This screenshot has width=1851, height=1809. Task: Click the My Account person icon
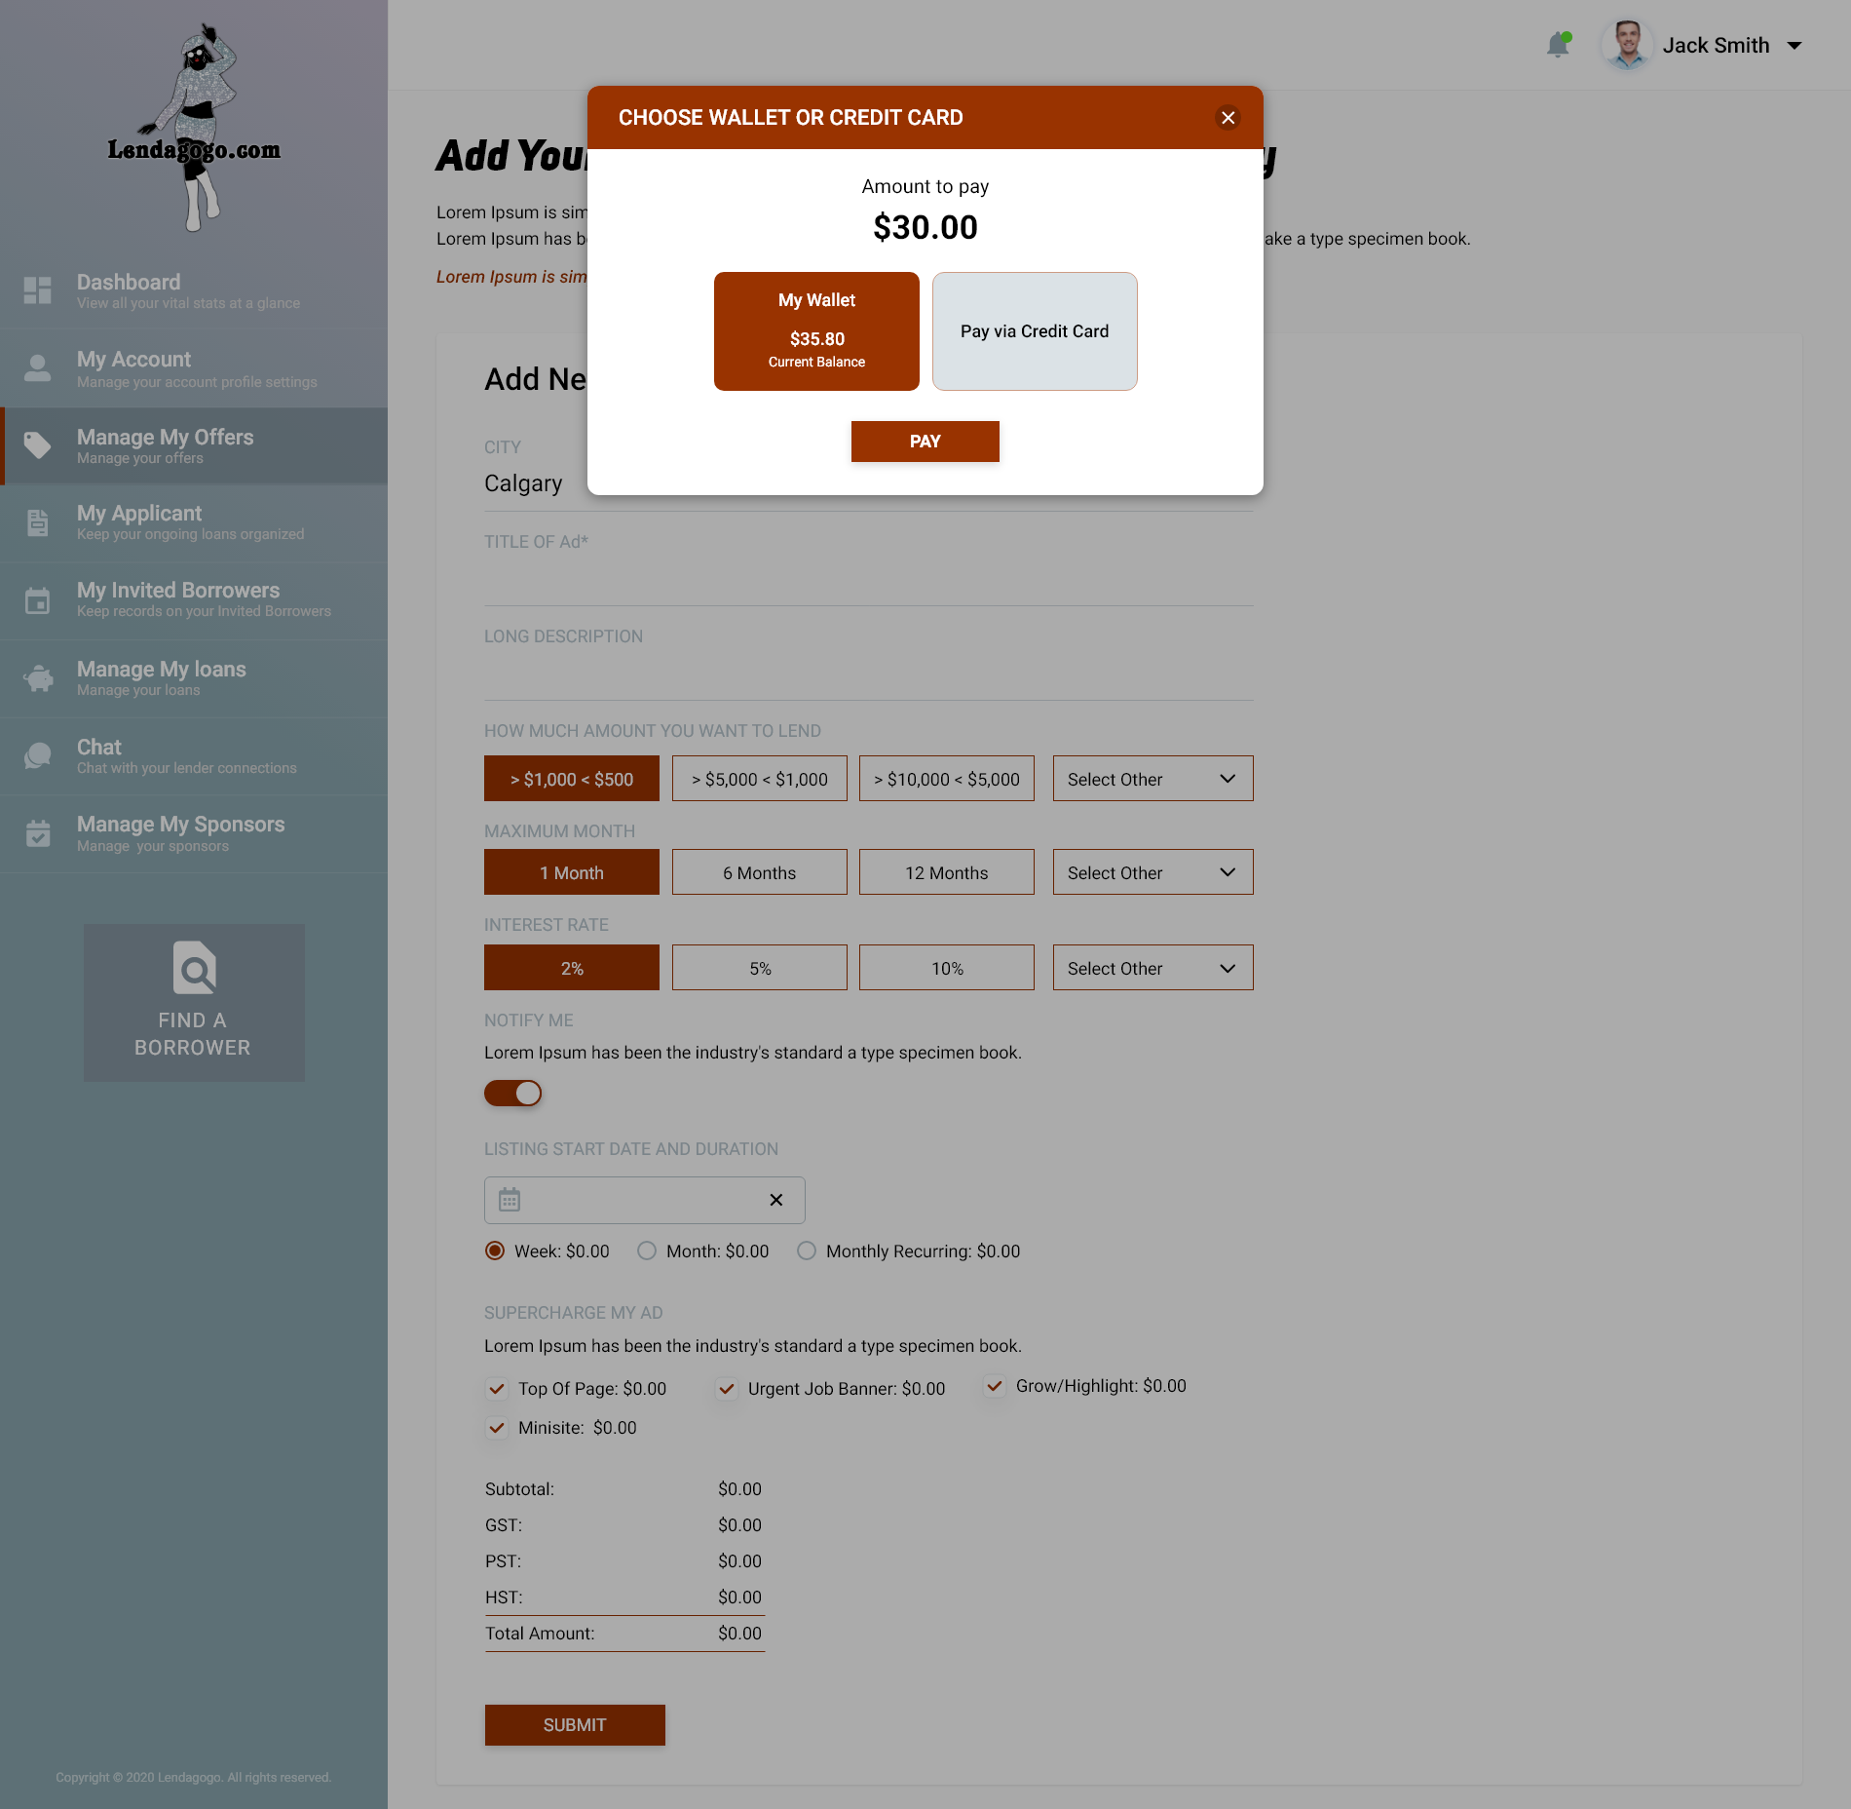pos(38,368)
